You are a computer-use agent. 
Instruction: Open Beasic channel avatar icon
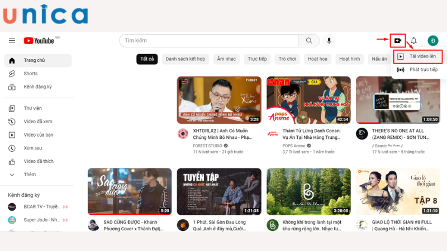[362, 133]
